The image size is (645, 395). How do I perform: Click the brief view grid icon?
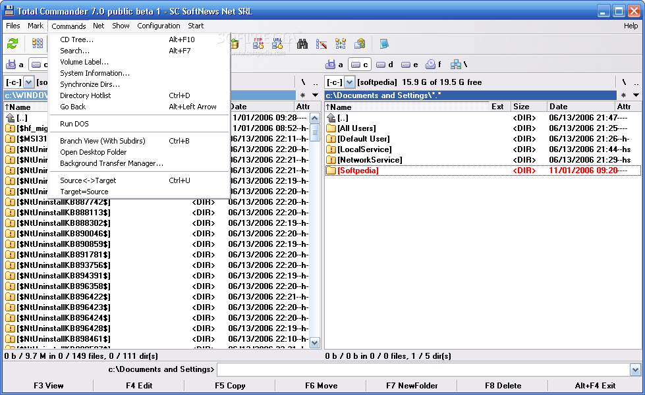tap(38, 43)
